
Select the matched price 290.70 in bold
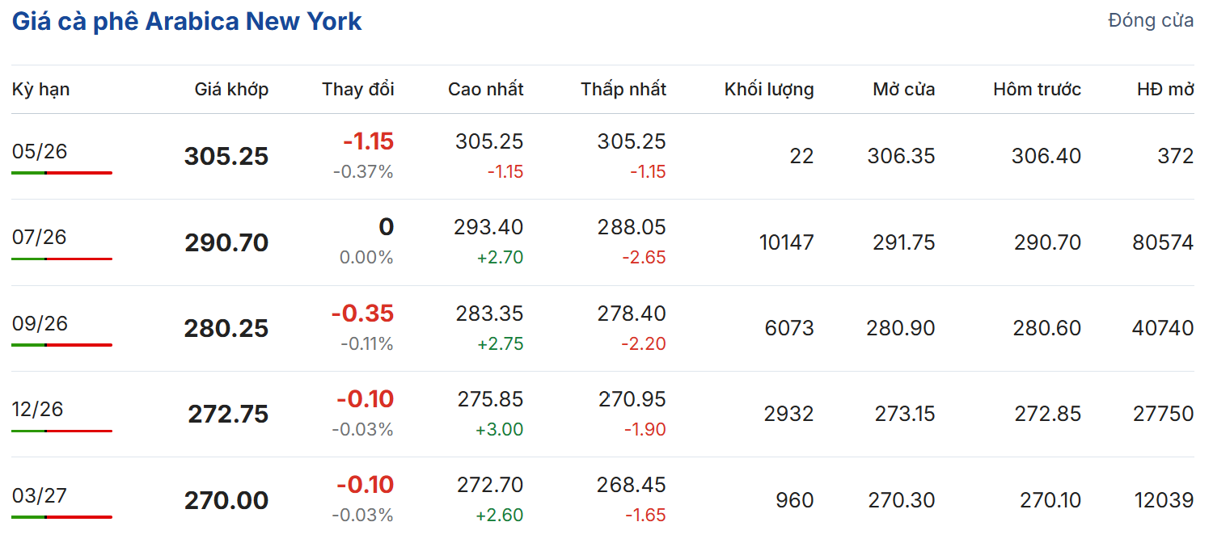(226, 242)
